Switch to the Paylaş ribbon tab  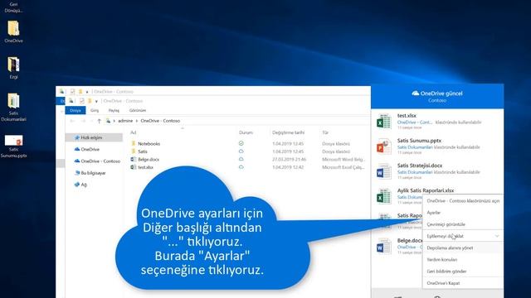coord(114,110)
